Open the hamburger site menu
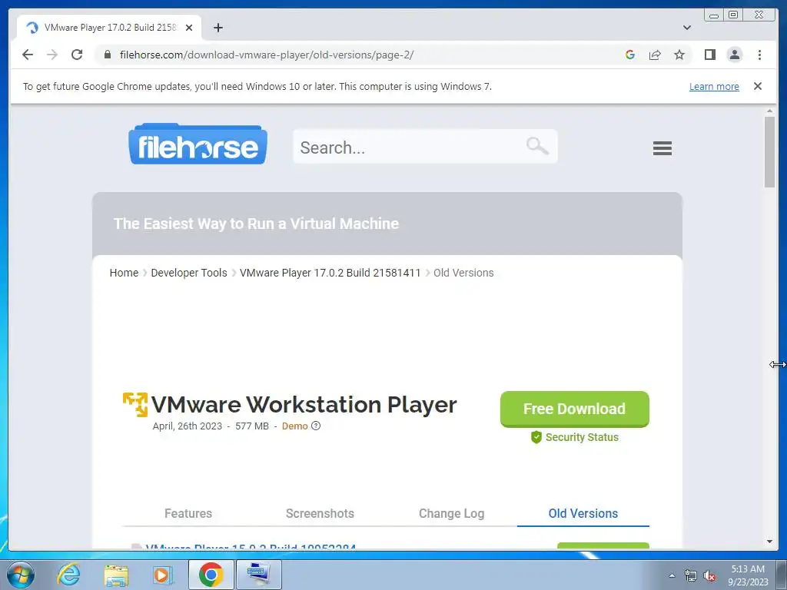The height and width of the screenshot is (590, 787). click(662, 148)
